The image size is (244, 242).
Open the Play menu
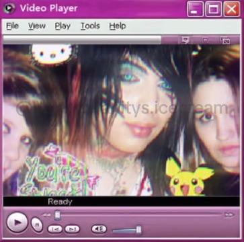pos(63,26)
